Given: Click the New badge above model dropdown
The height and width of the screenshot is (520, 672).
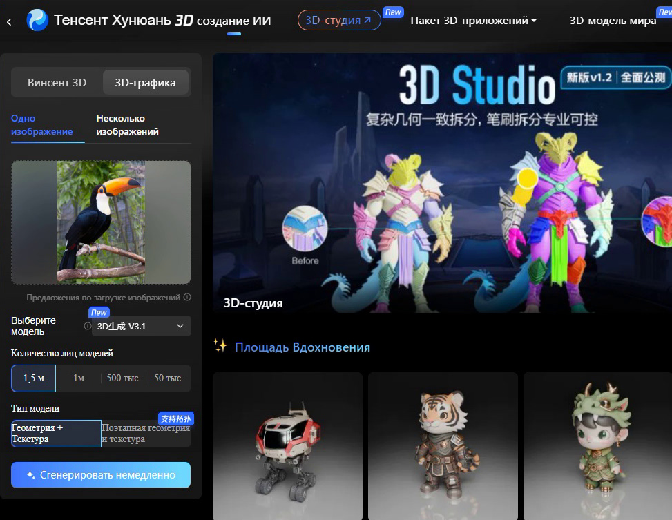Looking at the screenshot, I should pos(99,313).
